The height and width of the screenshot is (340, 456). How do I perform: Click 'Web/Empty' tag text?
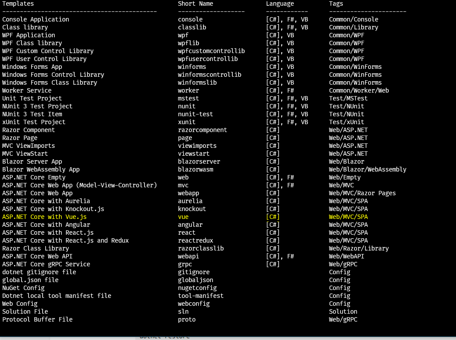coord(345,177)
